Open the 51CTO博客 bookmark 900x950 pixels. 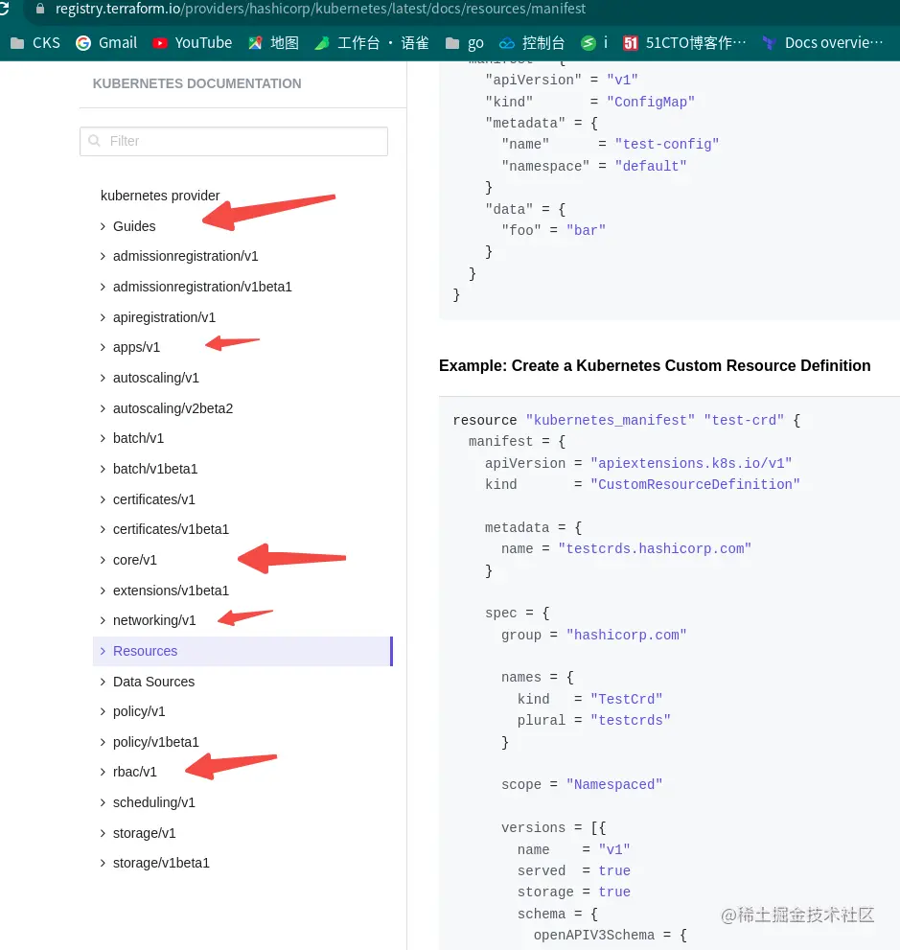685,43
